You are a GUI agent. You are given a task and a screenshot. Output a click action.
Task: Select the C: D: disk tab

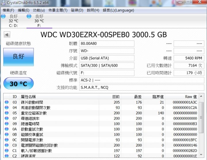13,21
